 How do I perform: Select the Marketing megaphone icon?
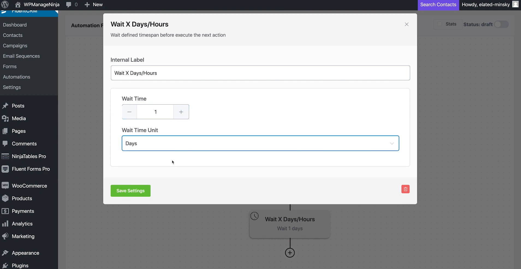point(5,236)
